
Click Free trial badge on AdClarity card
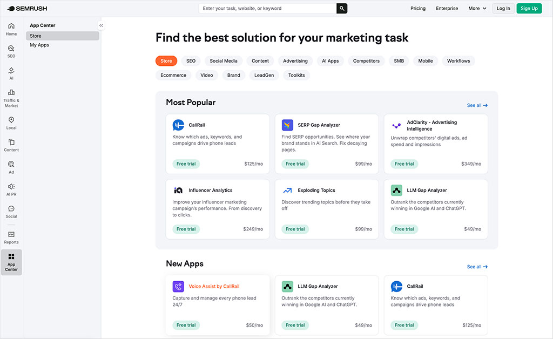pyautogui.click(x=404, y=164)
